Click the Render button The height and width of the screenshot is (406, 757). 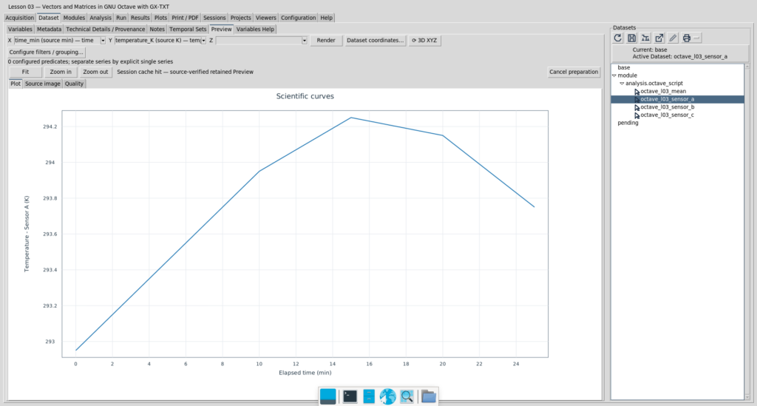click(x=326, y=41)
